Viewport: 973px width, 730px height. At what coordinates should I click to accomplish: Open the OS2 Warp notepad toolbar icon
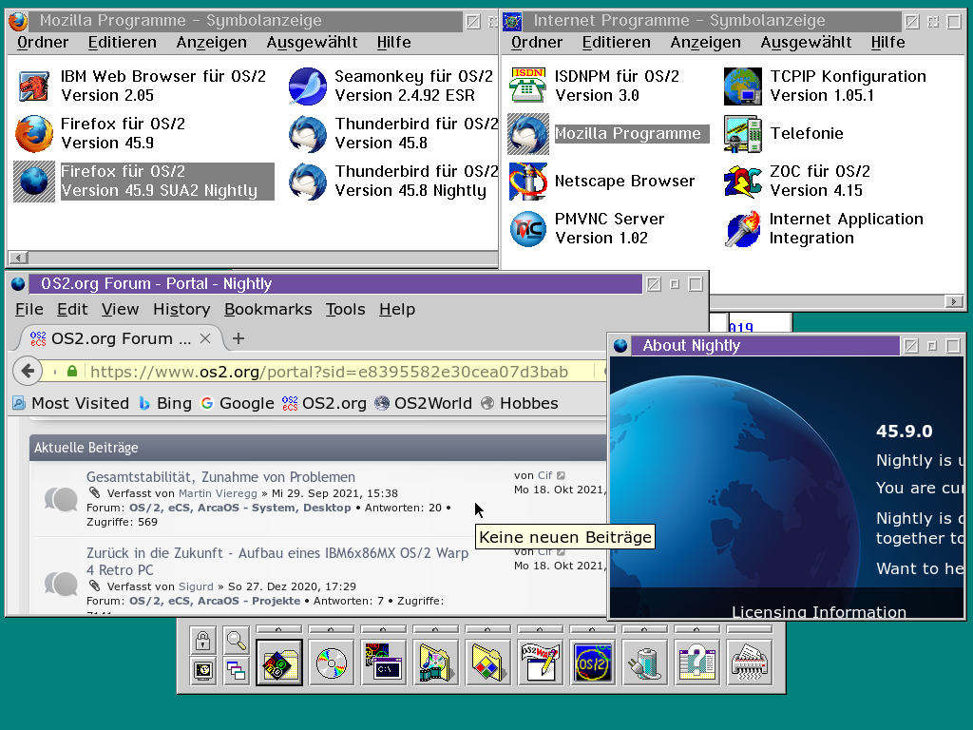pyautogui.click(x=540, y=663)
